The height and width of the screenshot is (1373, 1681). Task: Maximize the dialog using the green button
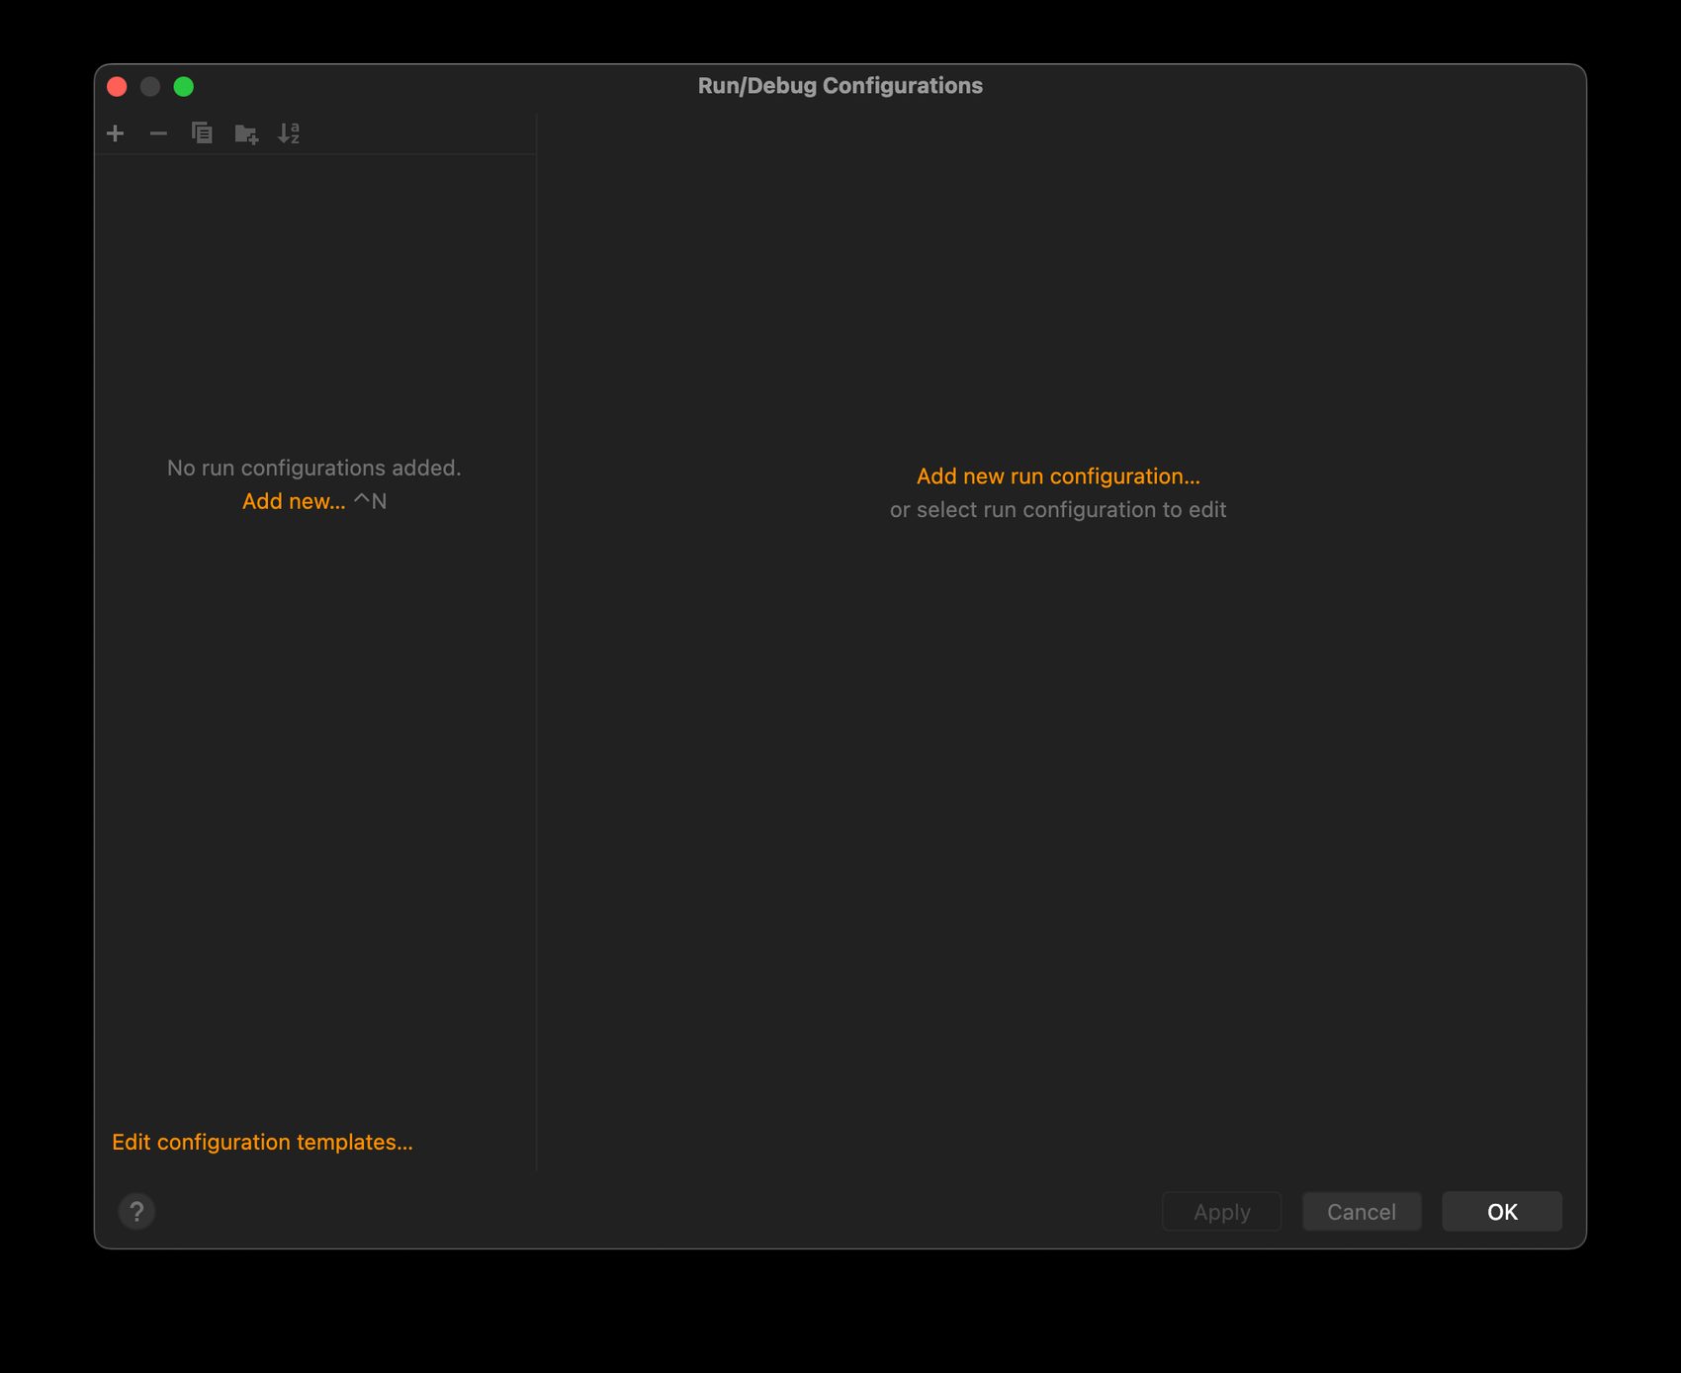(184, 87)
